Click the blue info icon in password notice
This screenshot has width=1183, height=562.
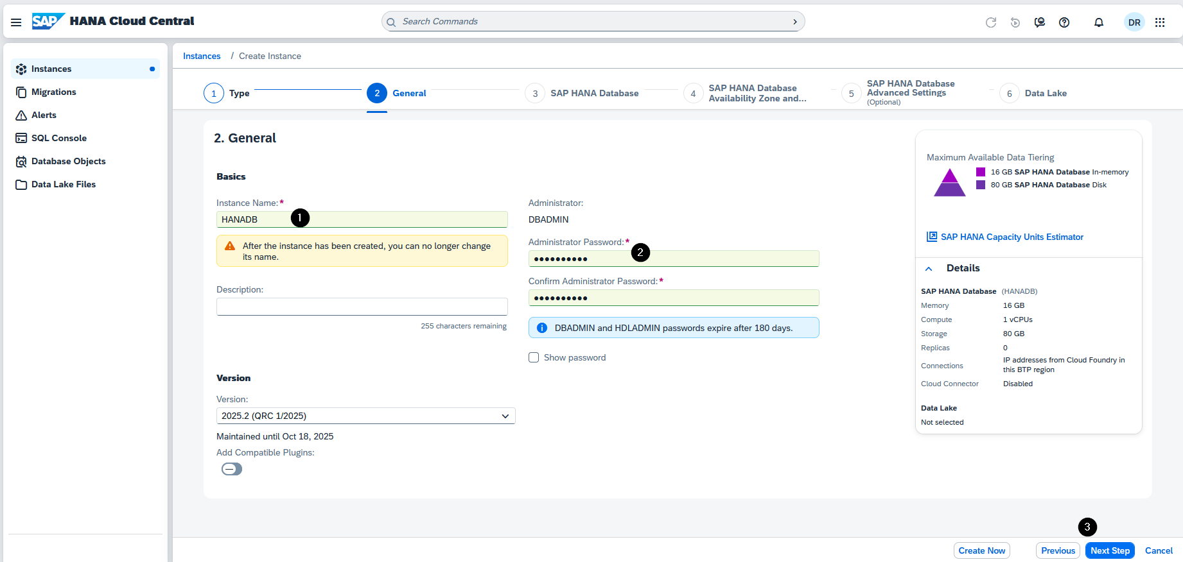[542, 328]
